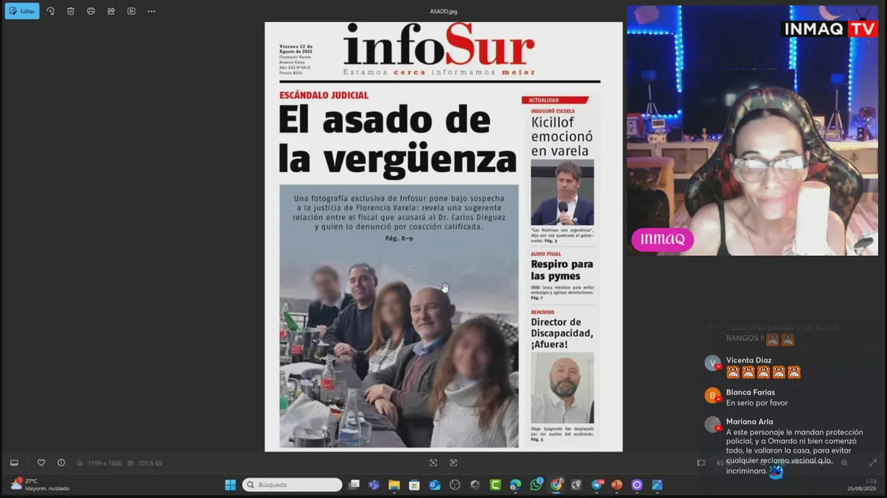Click the zoom in magnifier icon

844,463
